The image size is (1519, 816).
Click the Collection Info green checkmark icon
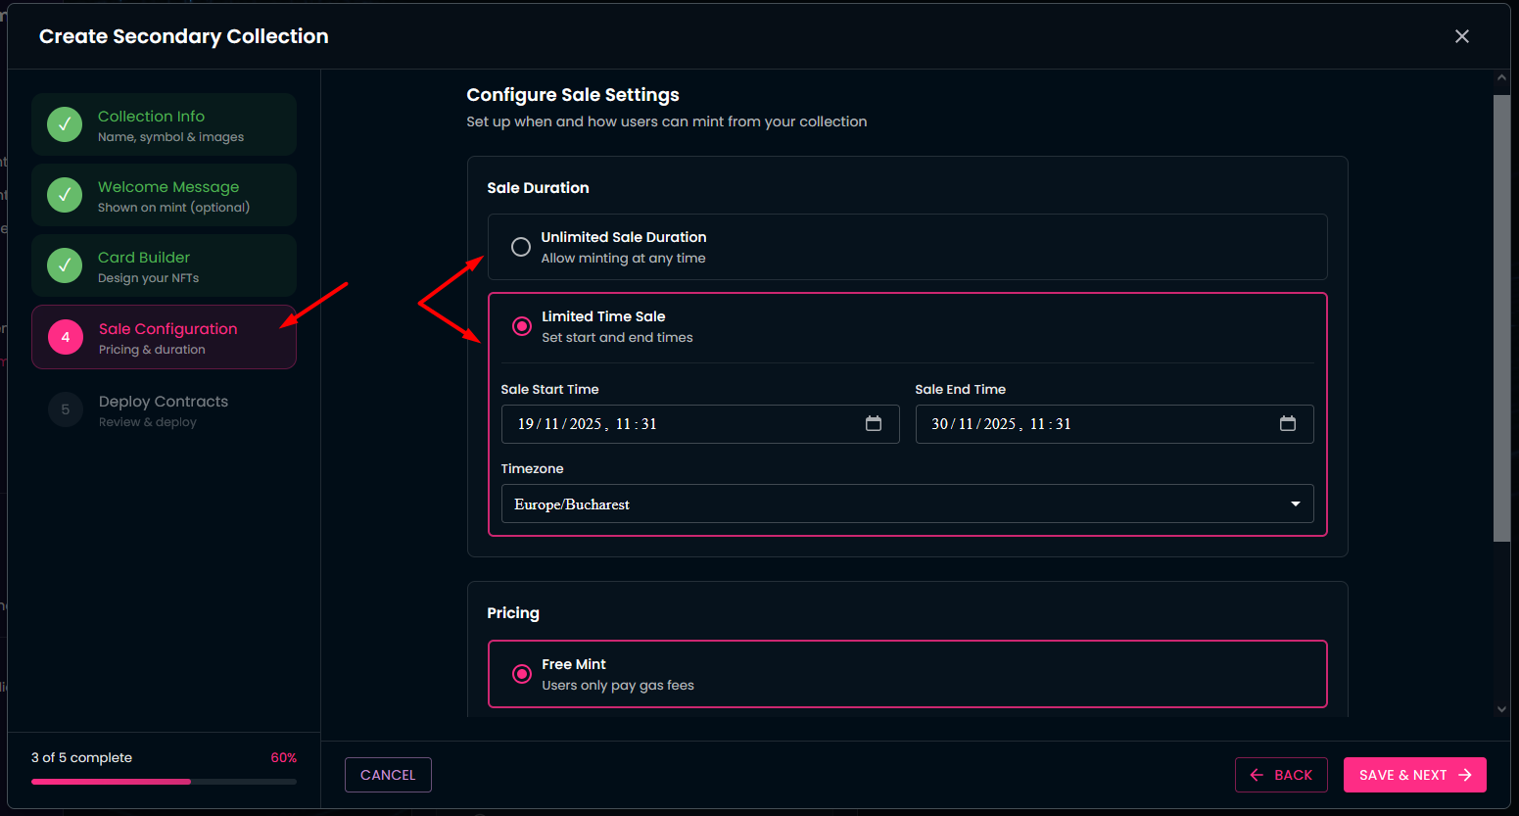(65, 124)
